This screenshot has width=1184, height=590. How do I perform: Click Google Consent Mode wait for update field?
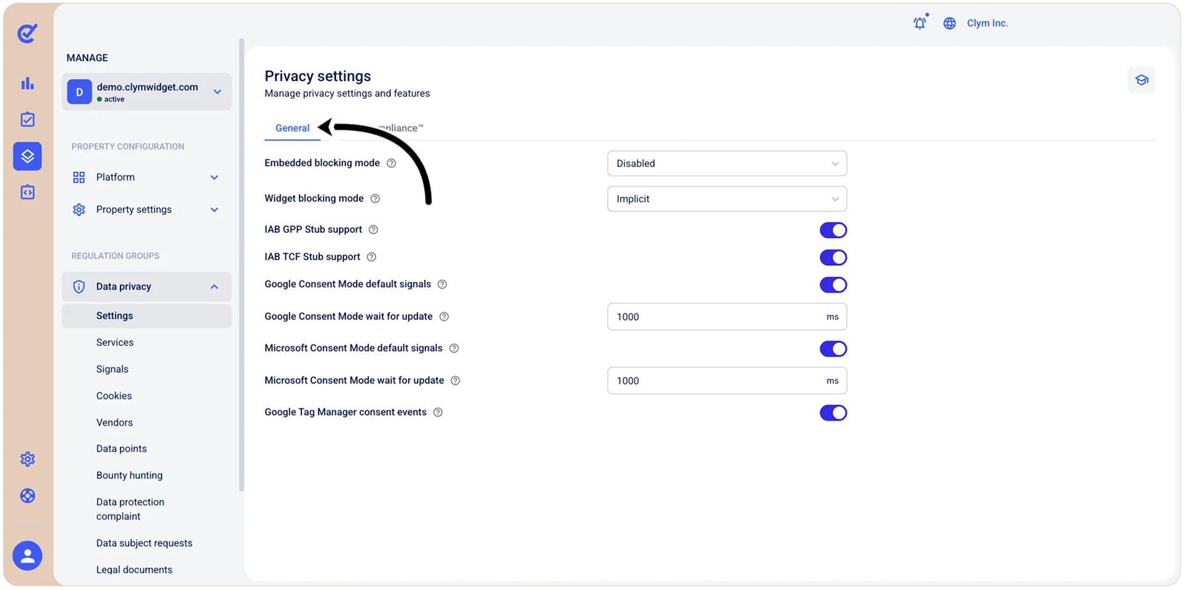click(727, 317)
